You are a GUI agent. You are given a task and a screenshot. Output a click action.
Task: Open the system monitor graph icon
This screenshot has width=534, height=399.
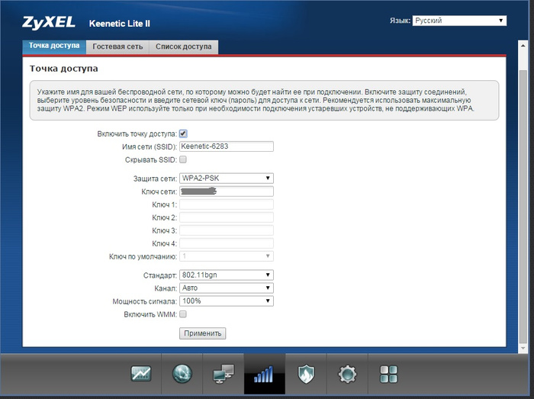coord(141,374)
